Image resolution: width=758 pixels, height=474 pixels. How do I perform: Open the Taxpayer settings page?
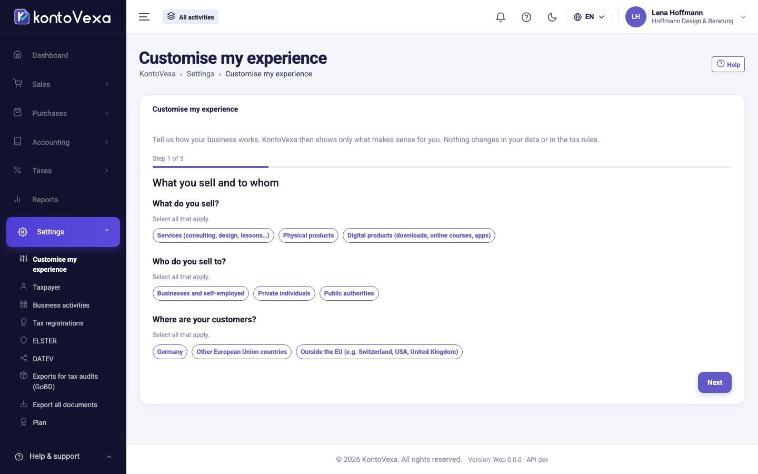click(46, 287)
